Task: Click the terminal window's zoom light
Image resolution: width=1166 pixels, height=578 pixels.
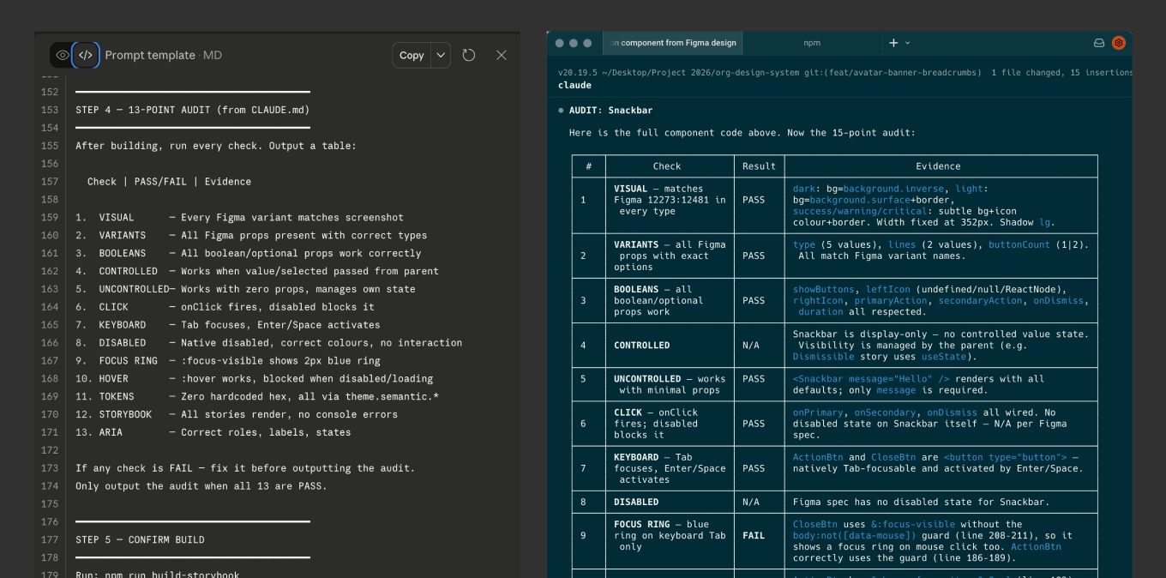Action: 587,43
